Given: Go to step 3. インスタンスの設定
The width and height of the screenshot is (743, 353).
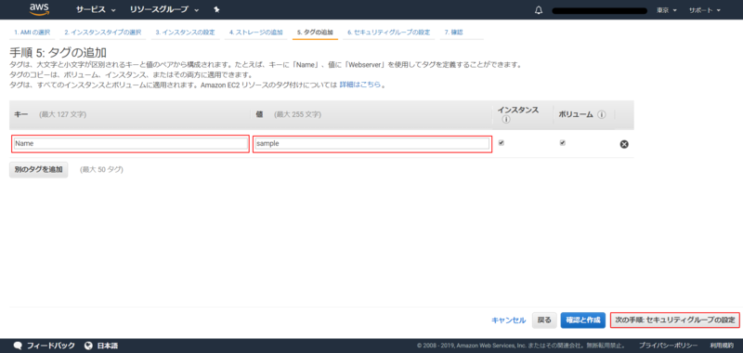Looking at the screenshot, I should [185, 33].
